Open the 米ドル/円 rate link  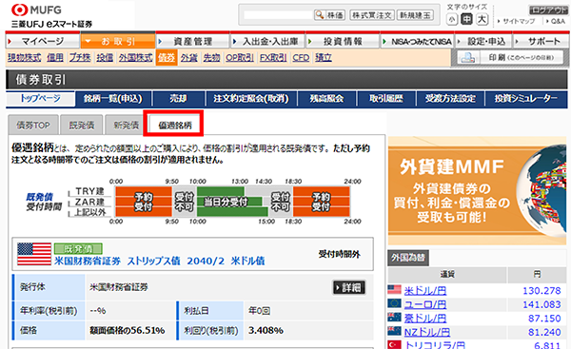coord(425,290)
